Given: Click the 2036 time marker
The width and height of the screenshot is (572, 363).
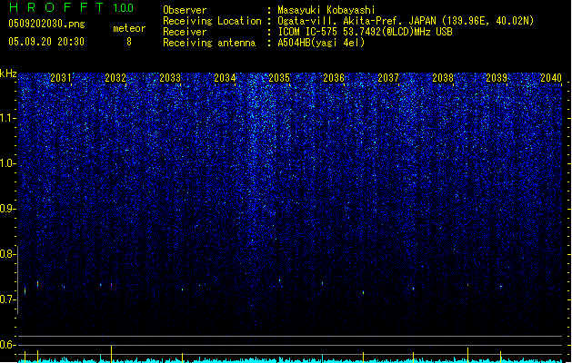Looking at the screenshot, I should [334, 78].
